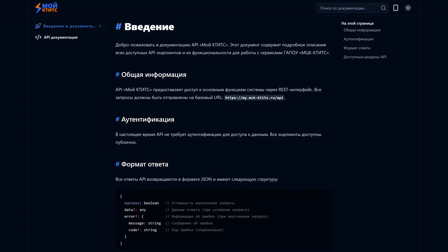Select the Введение в документа… sidebar label
The width and height of the screenshot is (448, 252).
tap(70, 26)
